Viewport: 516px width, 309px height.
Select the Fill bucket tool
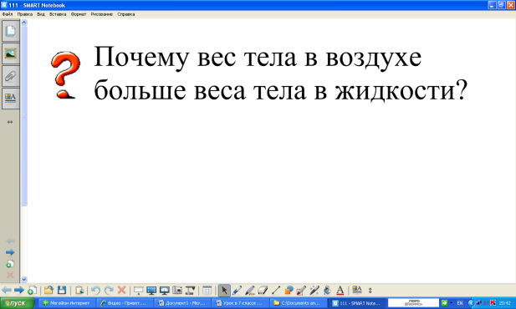click(x=327, y=291)
